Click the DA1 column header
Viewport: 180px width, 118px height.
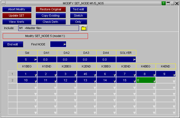pyautogui.click(x=47, y=53)
